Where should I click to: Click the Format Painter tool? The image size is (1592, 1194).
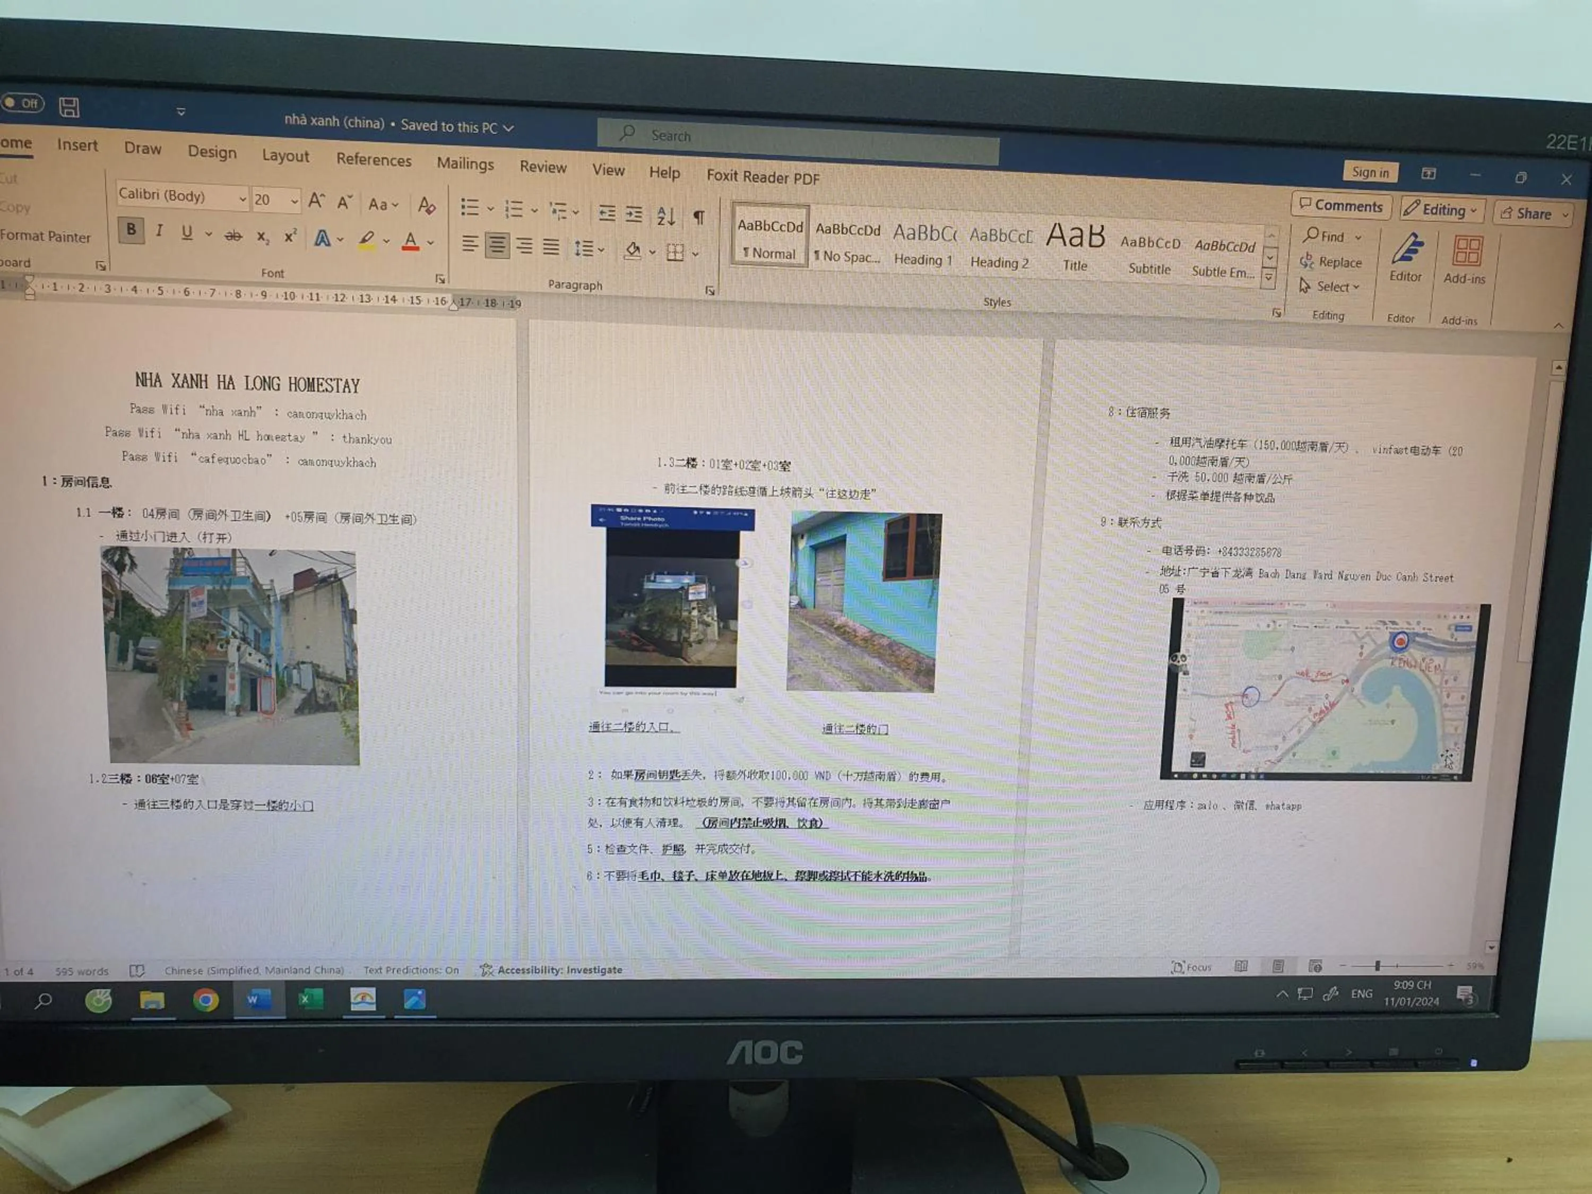[45, 236]
